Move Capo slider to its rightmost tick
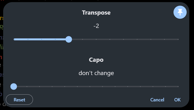 [178, 87]
